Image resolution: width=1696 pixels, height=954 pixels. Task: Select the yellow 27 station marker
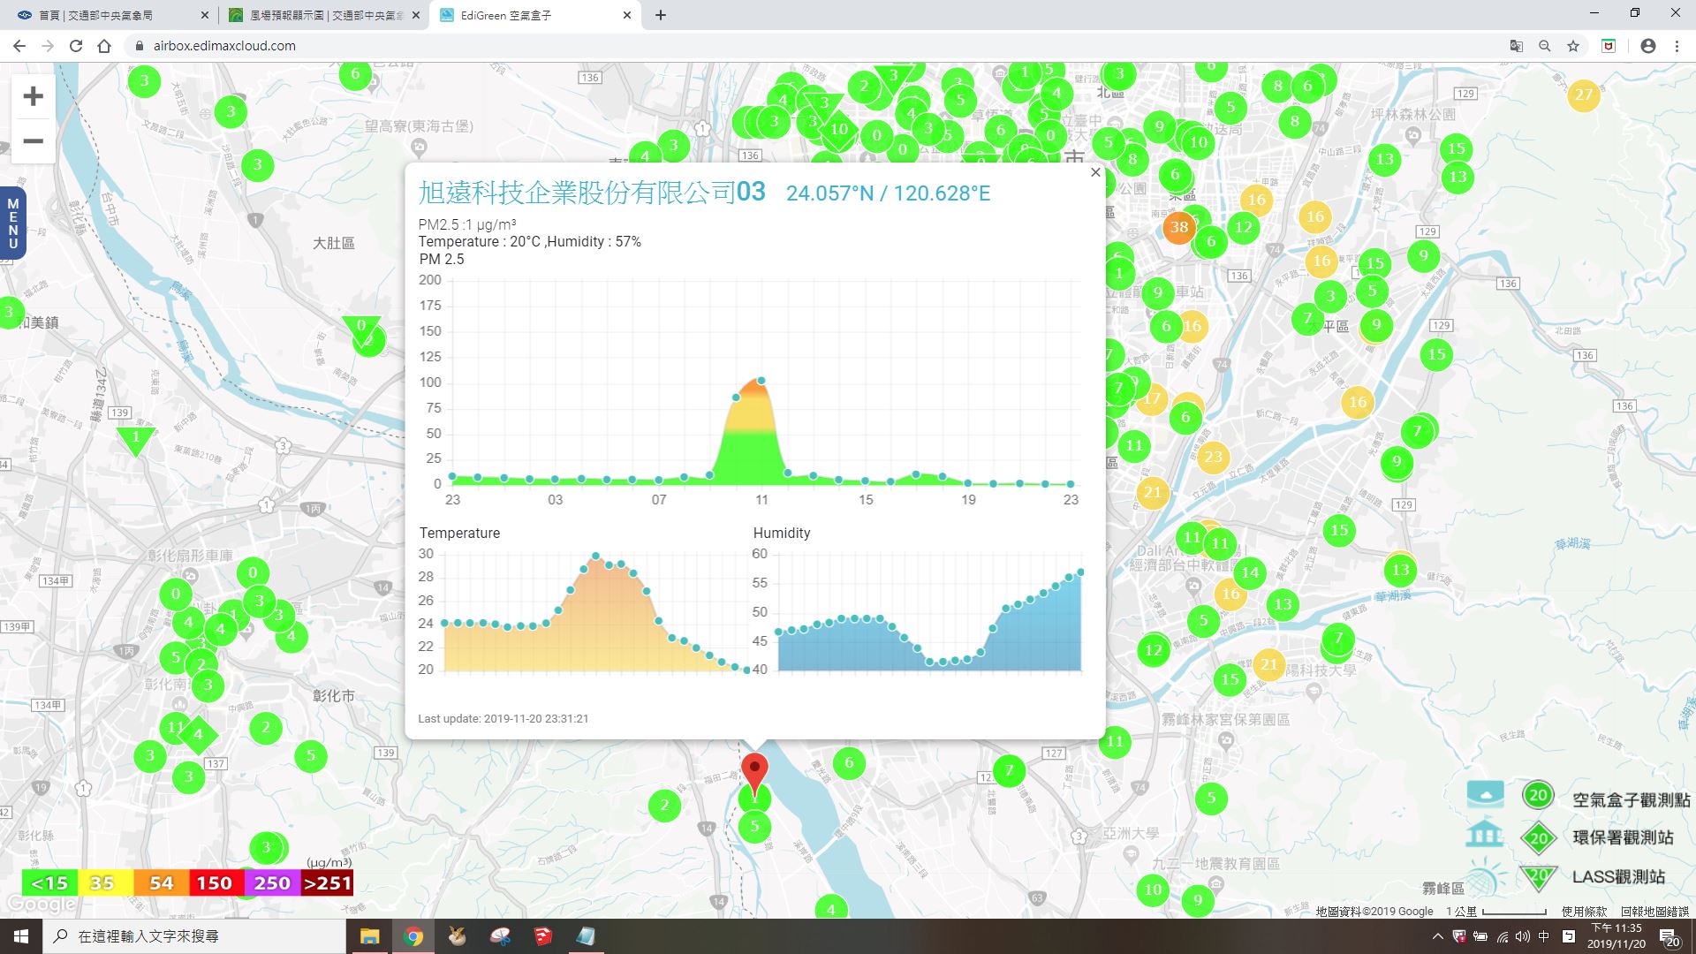1583,95
